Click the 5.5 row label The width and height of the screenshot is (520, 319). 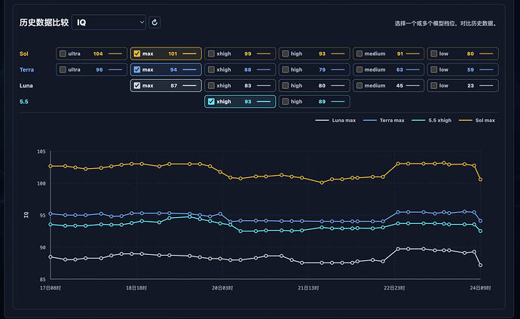pos(24,102)
